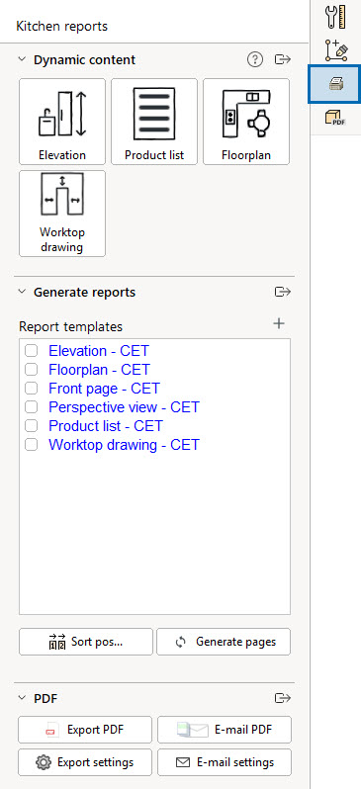Image resolution: width=361 pixels, height=789 pixels.
Task: Open the Perspective view - CET link
Action: (124, 407)
